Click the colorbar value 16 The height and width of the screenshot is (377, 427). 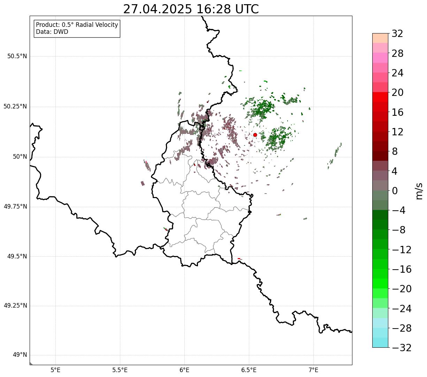coord(397,112)
